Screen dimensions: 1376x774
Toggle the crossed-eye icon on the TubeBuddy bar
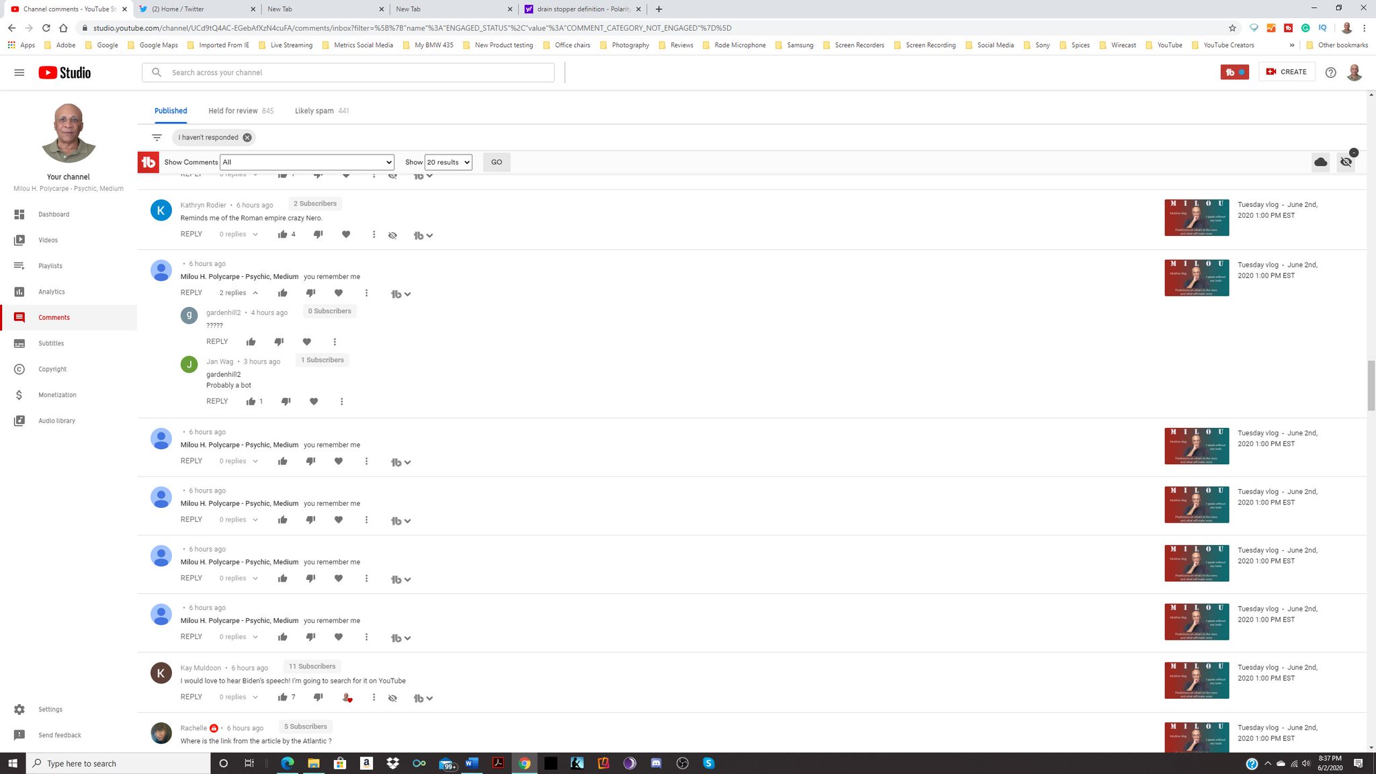pos(1346,162)
